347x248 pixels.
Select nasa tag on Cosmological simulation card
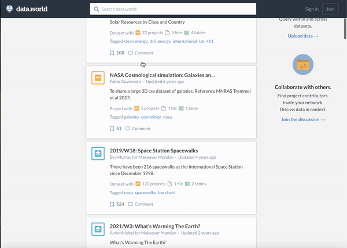click(167, 117)
